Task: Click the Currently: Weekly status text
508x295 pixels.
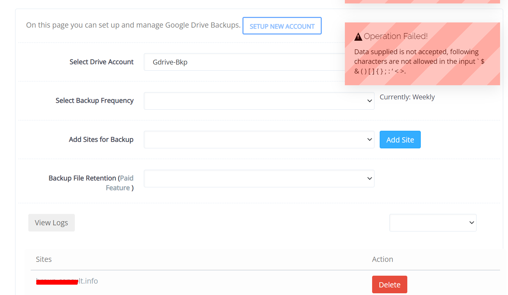Action: 407,97
